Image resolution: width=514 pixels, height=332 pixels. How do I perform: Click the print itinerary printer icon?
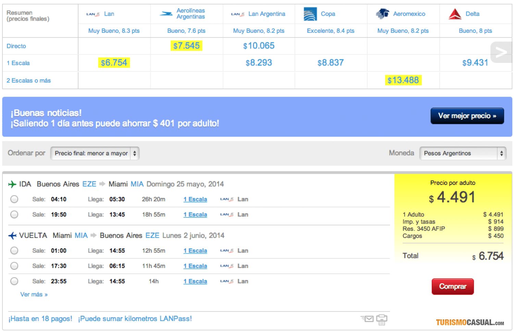[x=382, y=319]
